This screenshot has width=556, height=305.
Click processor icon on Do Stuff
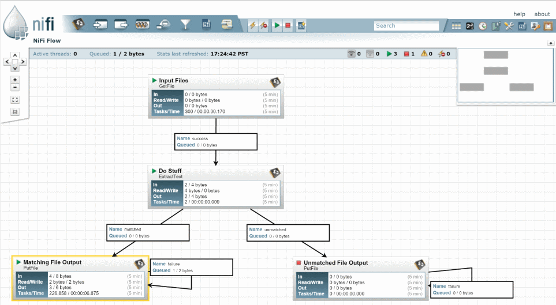coord(275,172)
